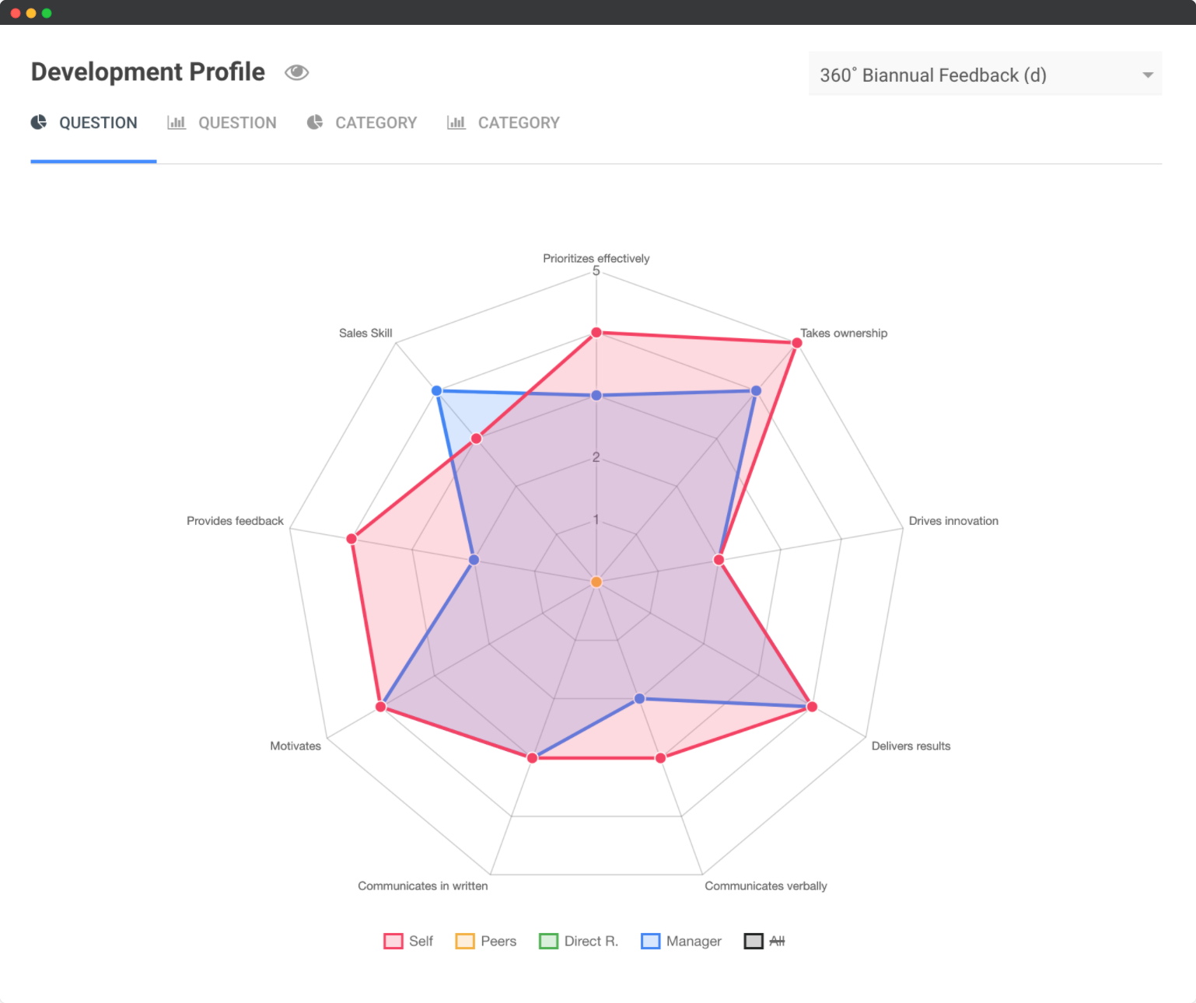Image resolution: width=1196 pixels, height=1003 pixels.
Task: Toggle the eye icon beside Development Profile
Action: tap(296, 72)
